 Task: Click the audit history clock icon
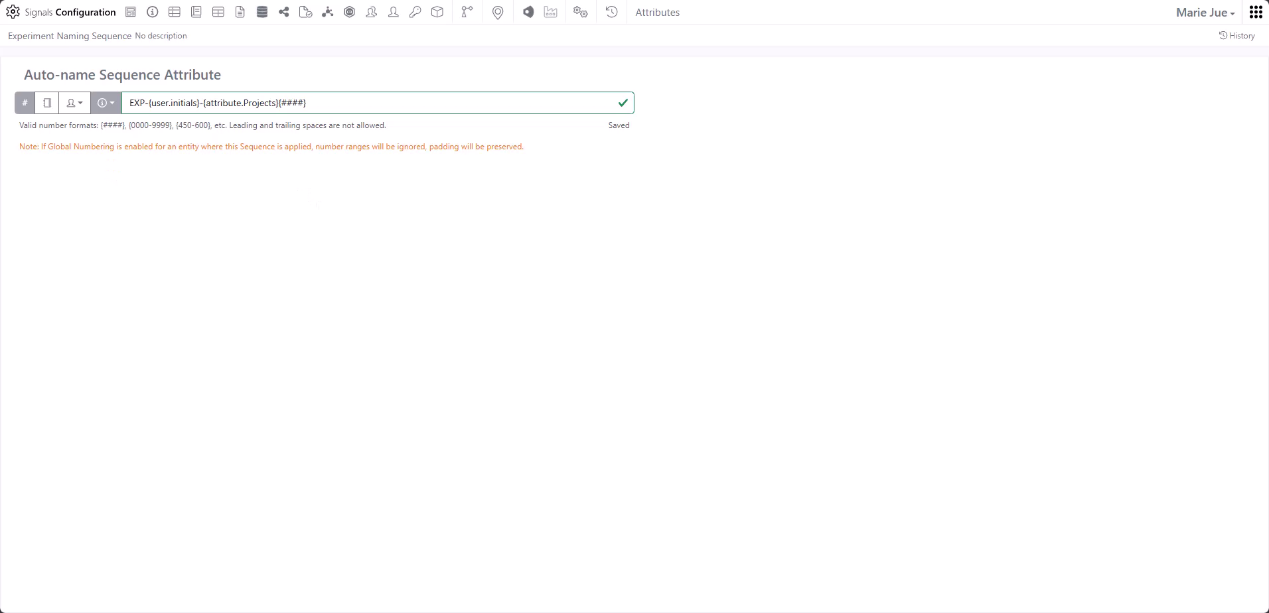[611, 12]
